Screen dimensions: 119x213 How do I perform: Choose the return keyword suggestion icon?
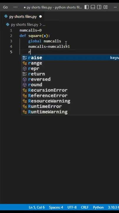[25, 74]
